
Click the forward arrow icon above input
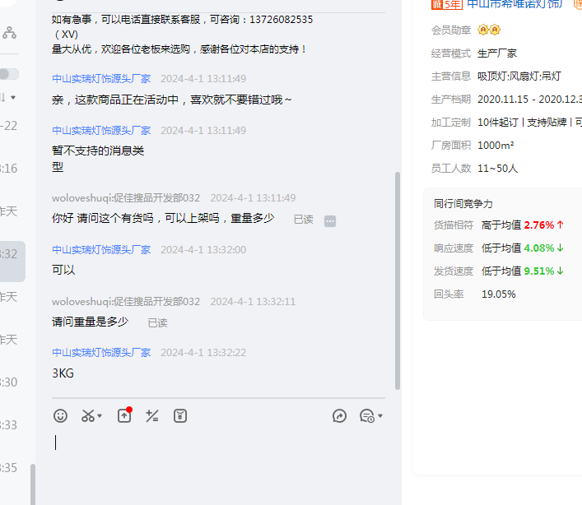tap(339, 416)
